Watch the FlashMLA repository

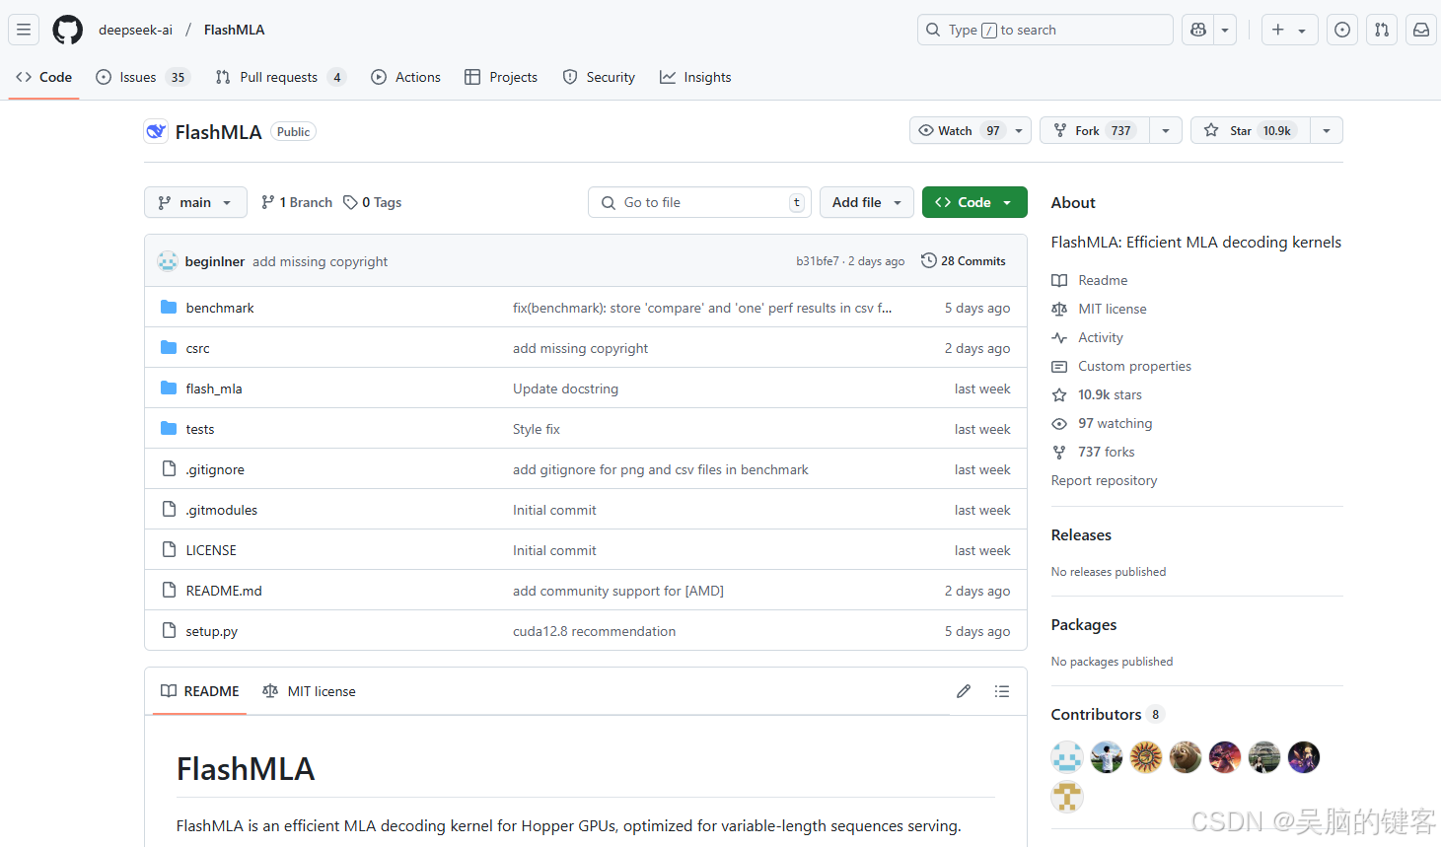pyautogui.click(x=971, y=130)
